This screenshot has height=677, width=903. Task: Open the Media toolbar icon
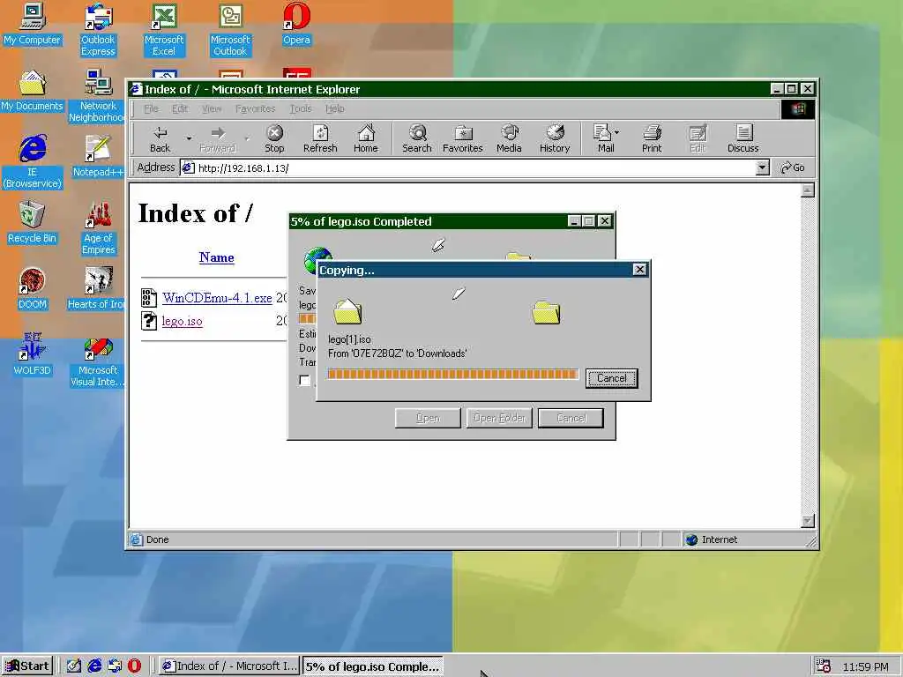[509, 138]
